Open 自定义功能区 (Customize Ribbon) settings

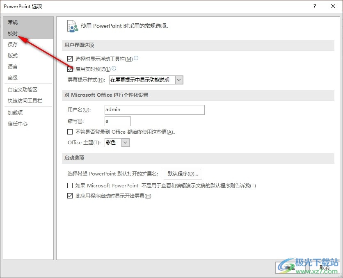[23, 89]
